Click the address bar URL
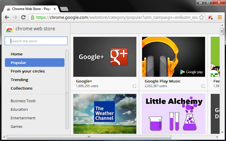Viewport: 226px width, 141px height. click(x=117, y=18)
